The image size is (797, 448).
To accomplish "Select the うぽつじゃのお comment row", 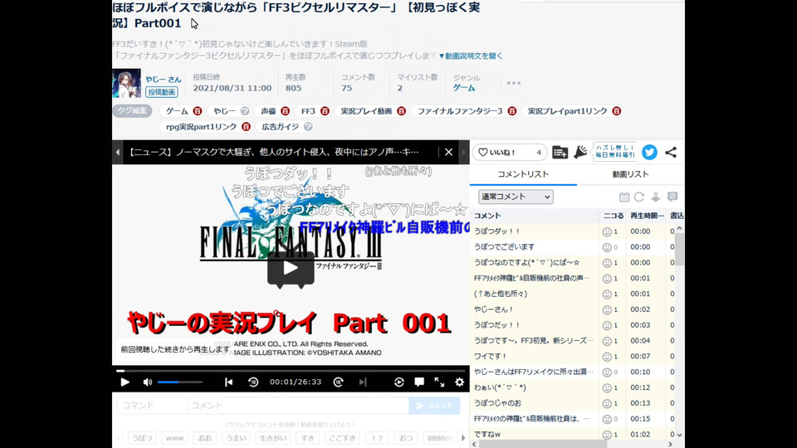I will pos(573,403).
